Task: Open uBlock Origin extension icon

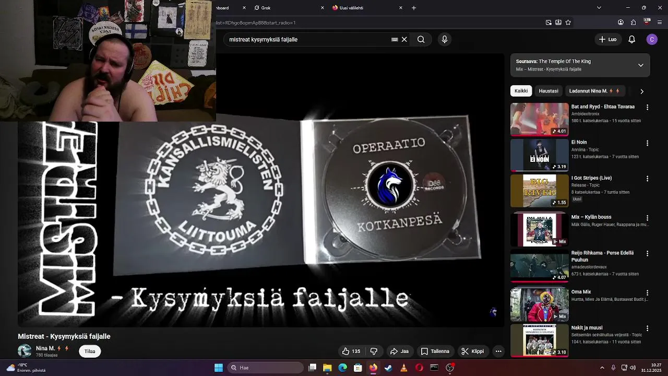Action: pyautogui.click(x=647, y=22)
